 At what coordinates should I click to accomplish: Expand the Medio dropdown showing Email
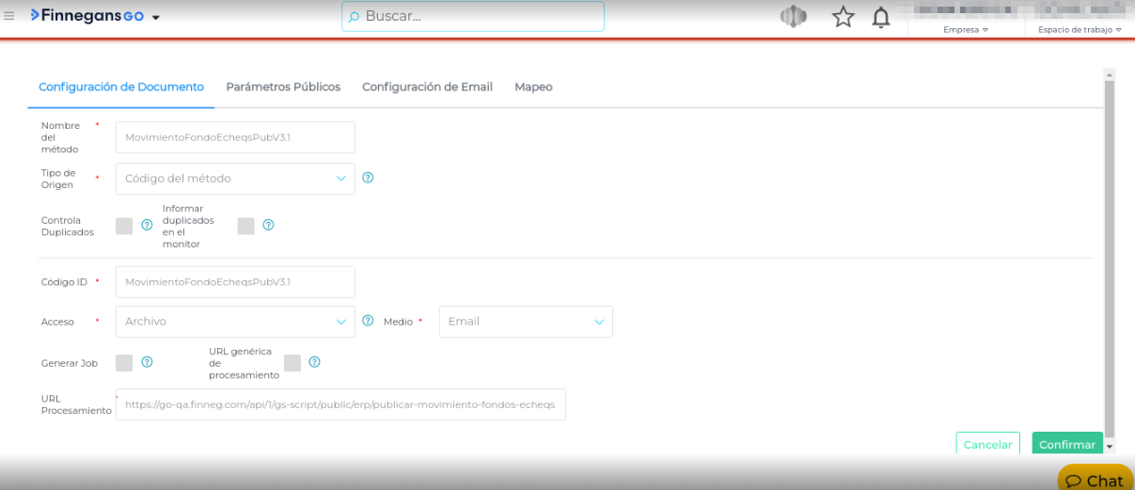526,322
